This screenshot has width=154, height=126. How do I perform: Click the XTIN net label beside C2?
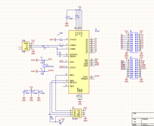point(50,59)
